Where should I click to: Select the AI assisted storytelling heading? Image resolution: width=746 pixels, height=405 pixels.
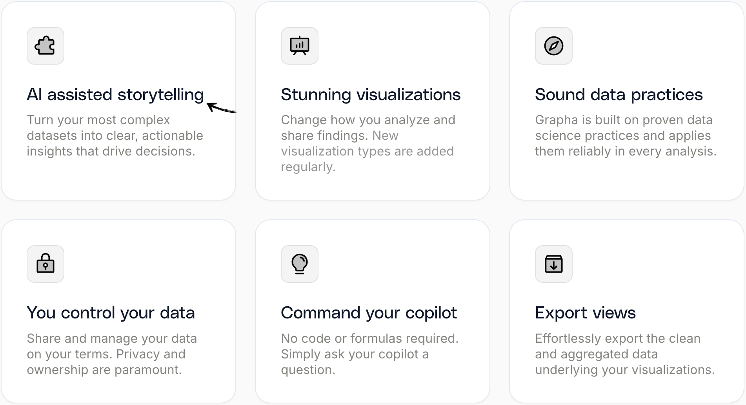115,95
